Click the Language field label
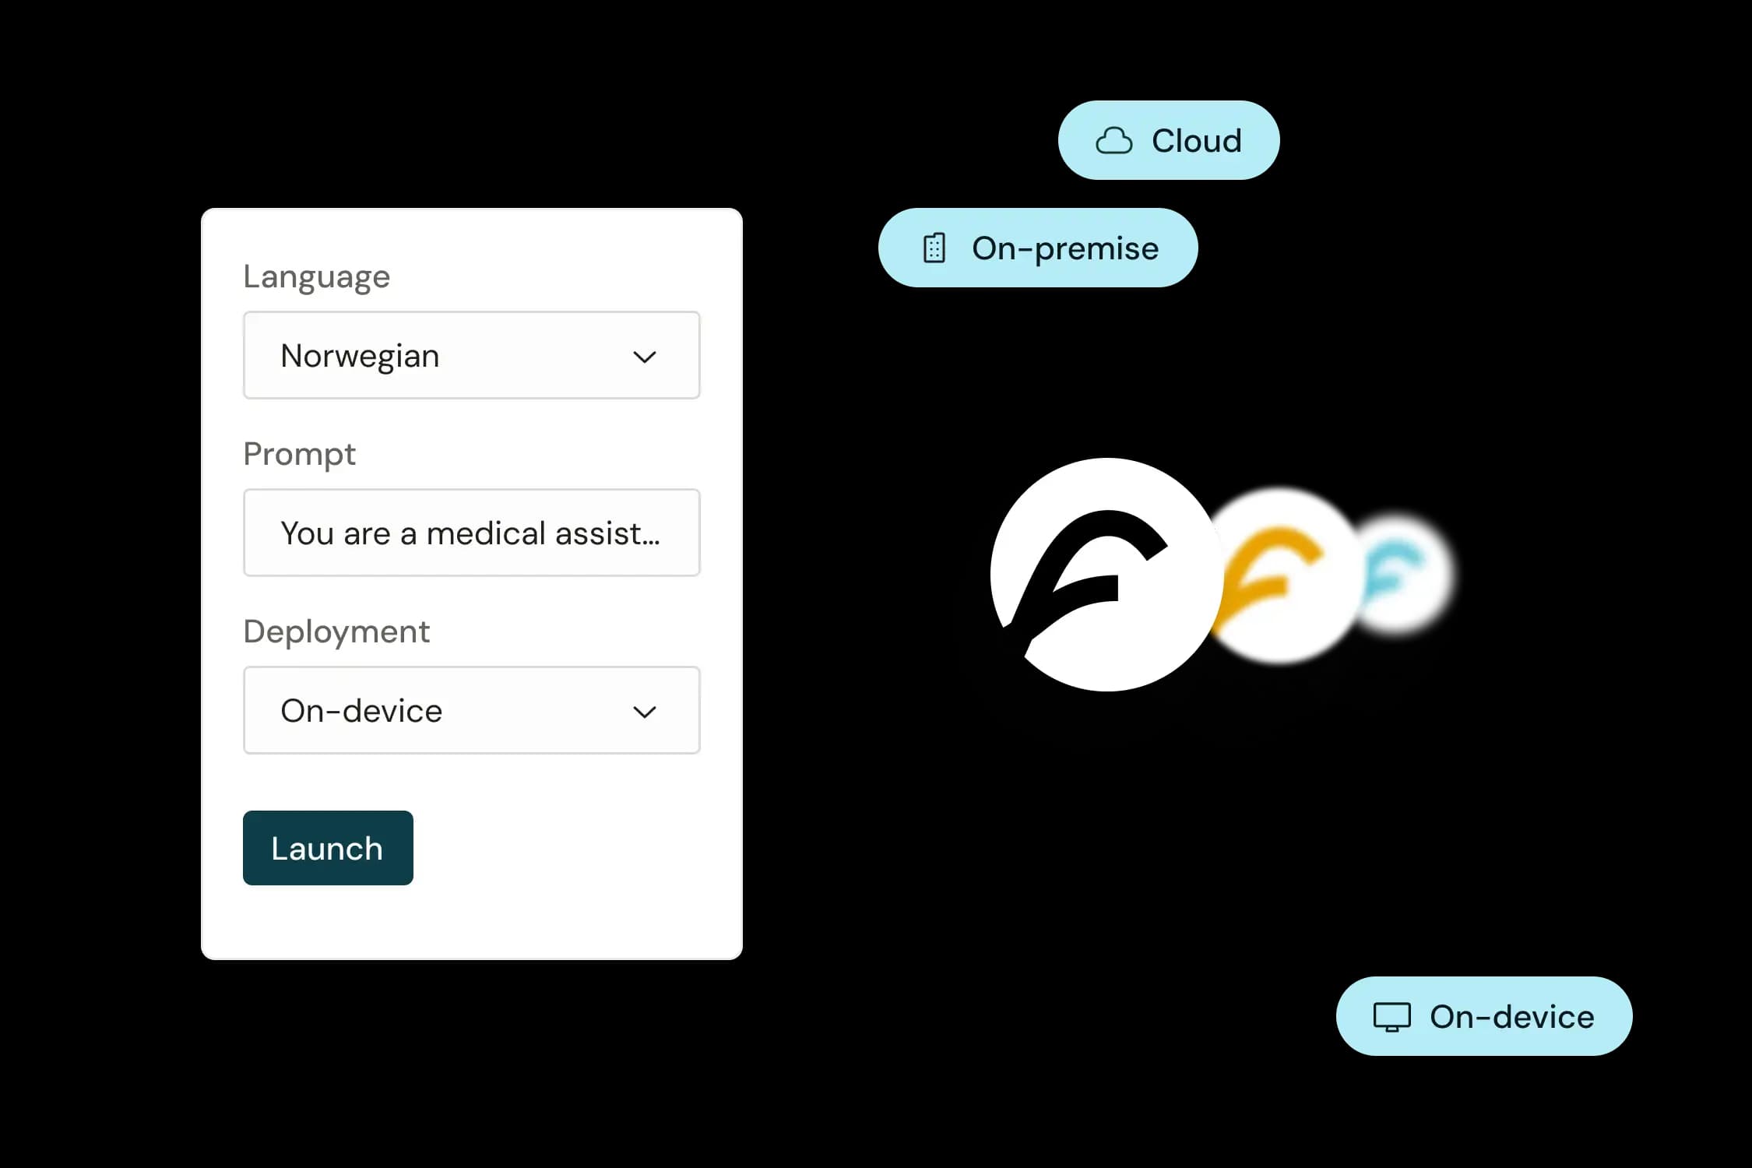The height and width of the screenshot is (1168, 1752). pyautogui.click(x=316, y=277)
